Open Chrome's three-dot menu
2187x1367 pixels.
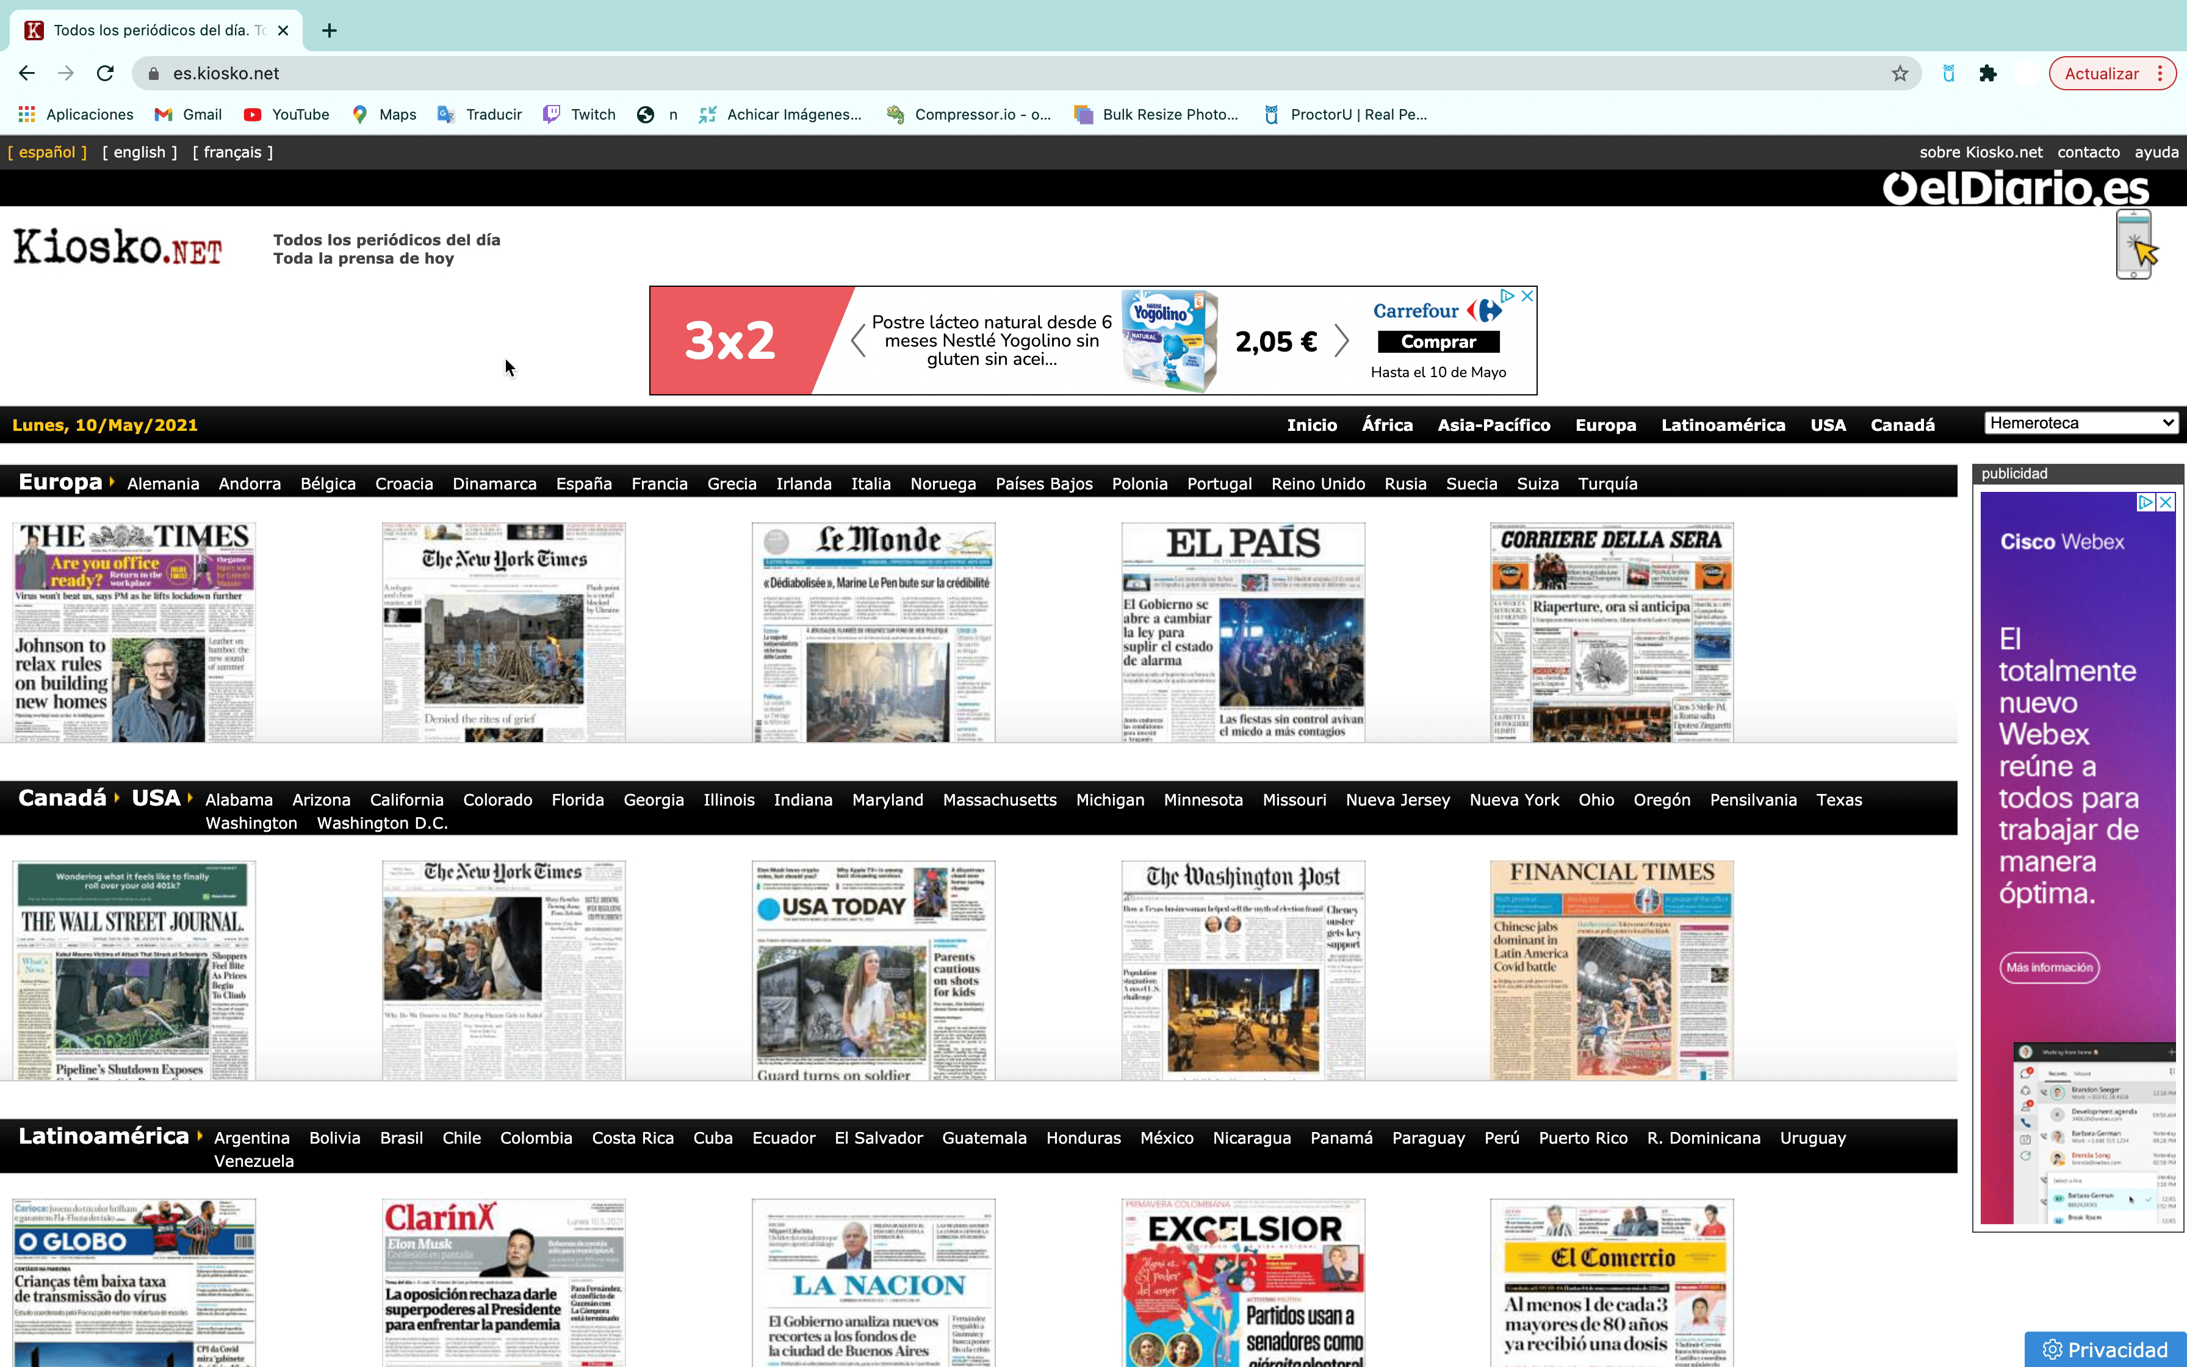tap(2161, 73)
